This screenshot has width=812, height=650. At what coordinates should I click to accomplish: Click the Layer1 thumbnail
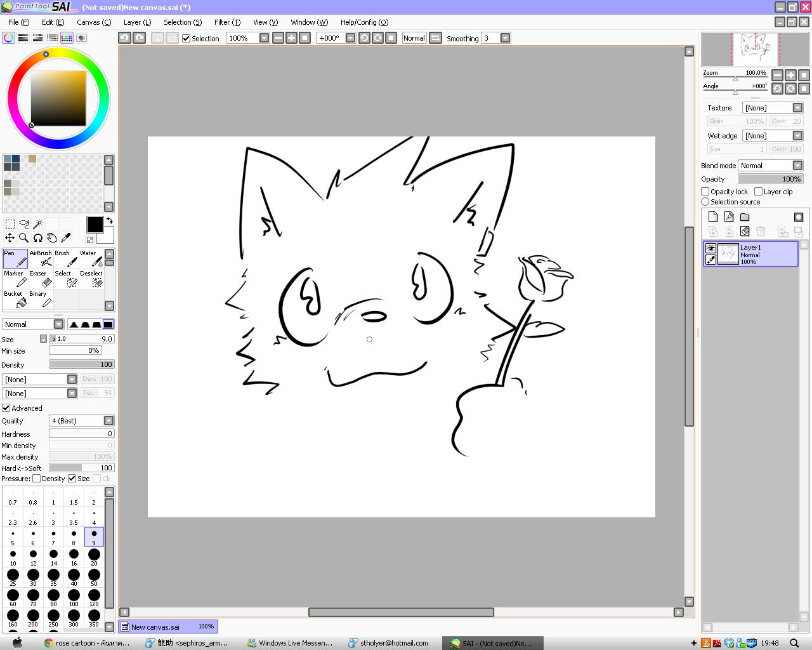(728, 254)
